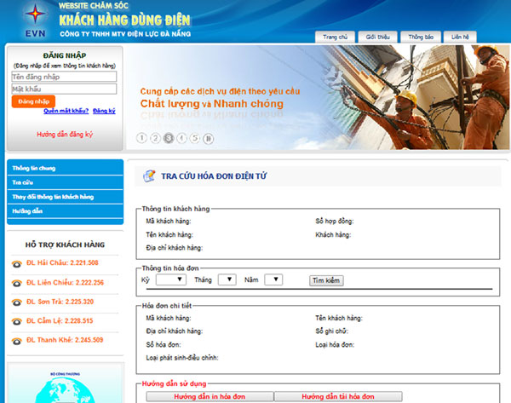The width and height of the screenshot is (511, 403).
Task: Focus the Tên đăng nhập username field
Action: (x=64, y=77)
